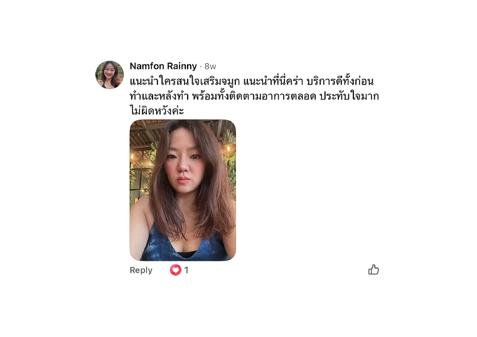
Task: Like the comment with the thumbs-up icon
Action: point(373,269)
